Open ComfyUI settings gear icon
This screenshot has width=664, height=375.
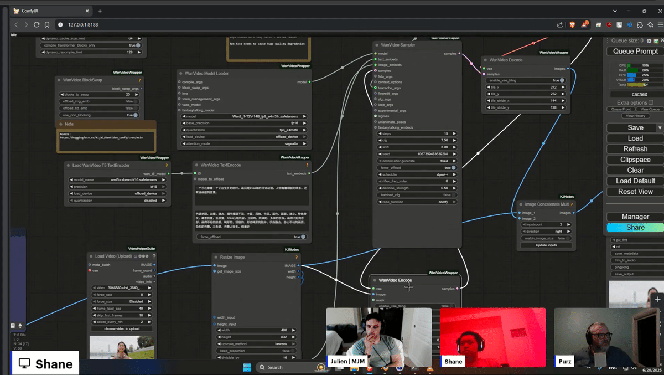[x=649, y=40]
